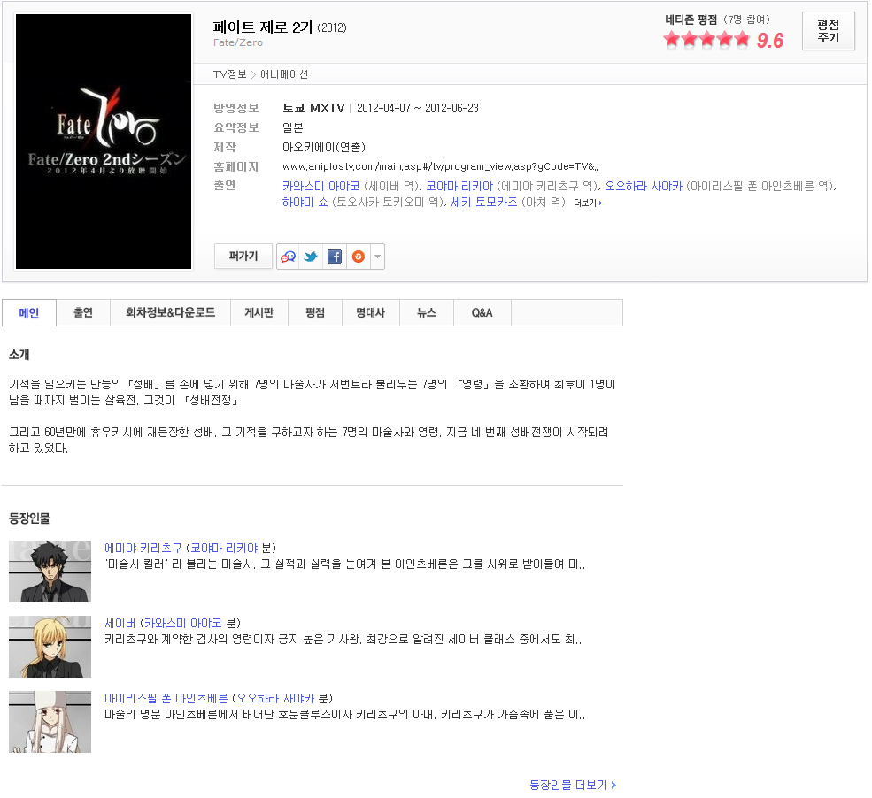Share the page on Twitter
This screenshot has height=798, width=872.
click(311, 257)
